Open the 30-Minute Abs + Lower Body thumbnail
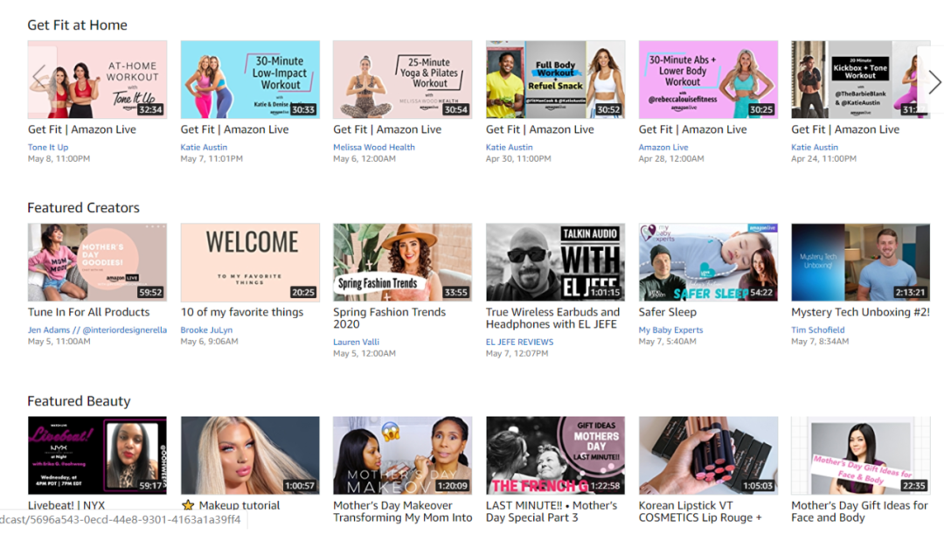The width and height of the screenshot is (944, 534). tap(708, 80)
